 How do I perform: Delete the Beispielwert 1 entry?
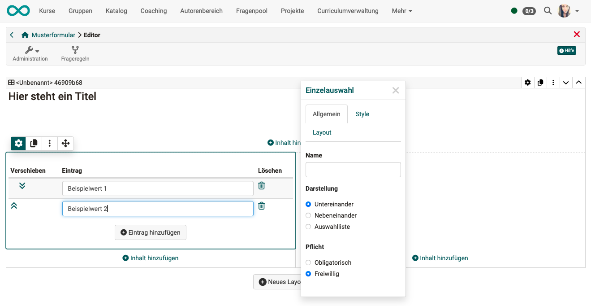coord(262,186)
